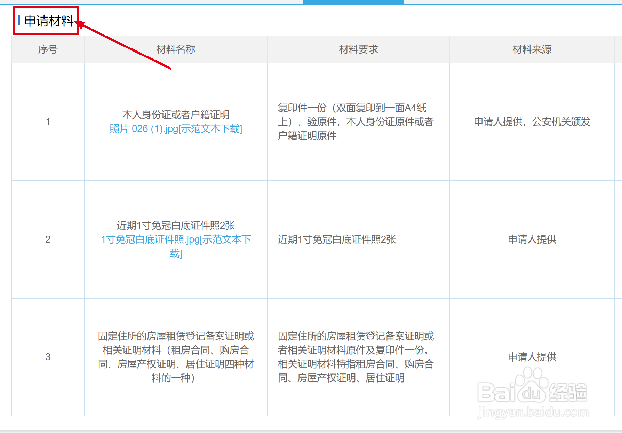Click the 申请材料 section heading
The height and width of the screenshot is (433, 622).
[x=49, y=21]
